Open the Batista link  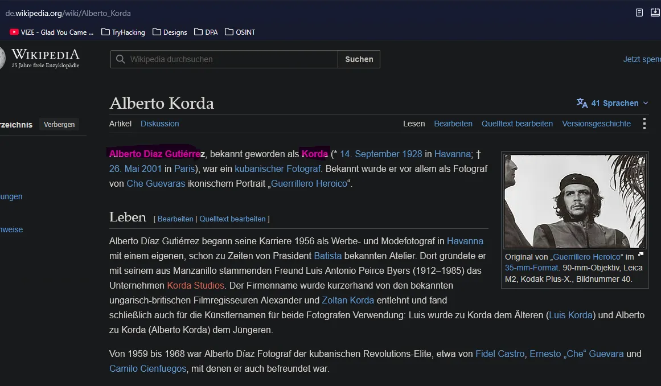pyautogui.click(x=327, y=256)
